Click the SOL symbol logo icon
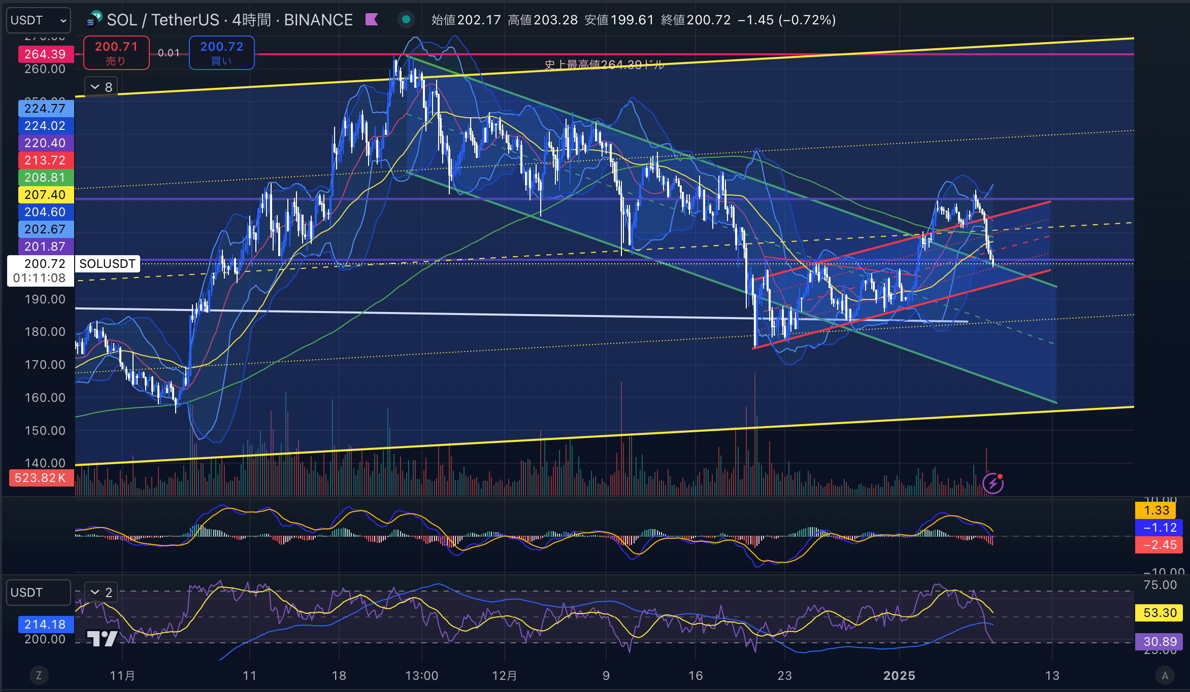The height and width of the screenshot is (692, 1190). 95,20
